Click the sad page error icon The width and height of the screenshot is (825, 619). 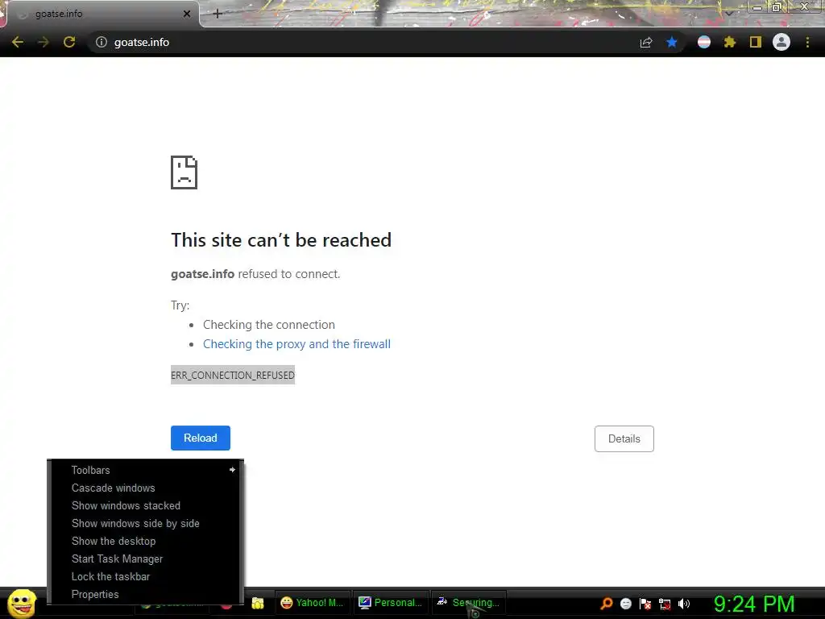(184, 172)
